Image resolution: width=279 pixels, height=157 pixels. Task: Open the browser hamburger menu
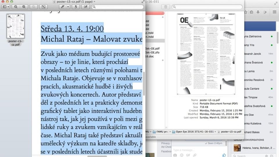click(x=275, y=12)
